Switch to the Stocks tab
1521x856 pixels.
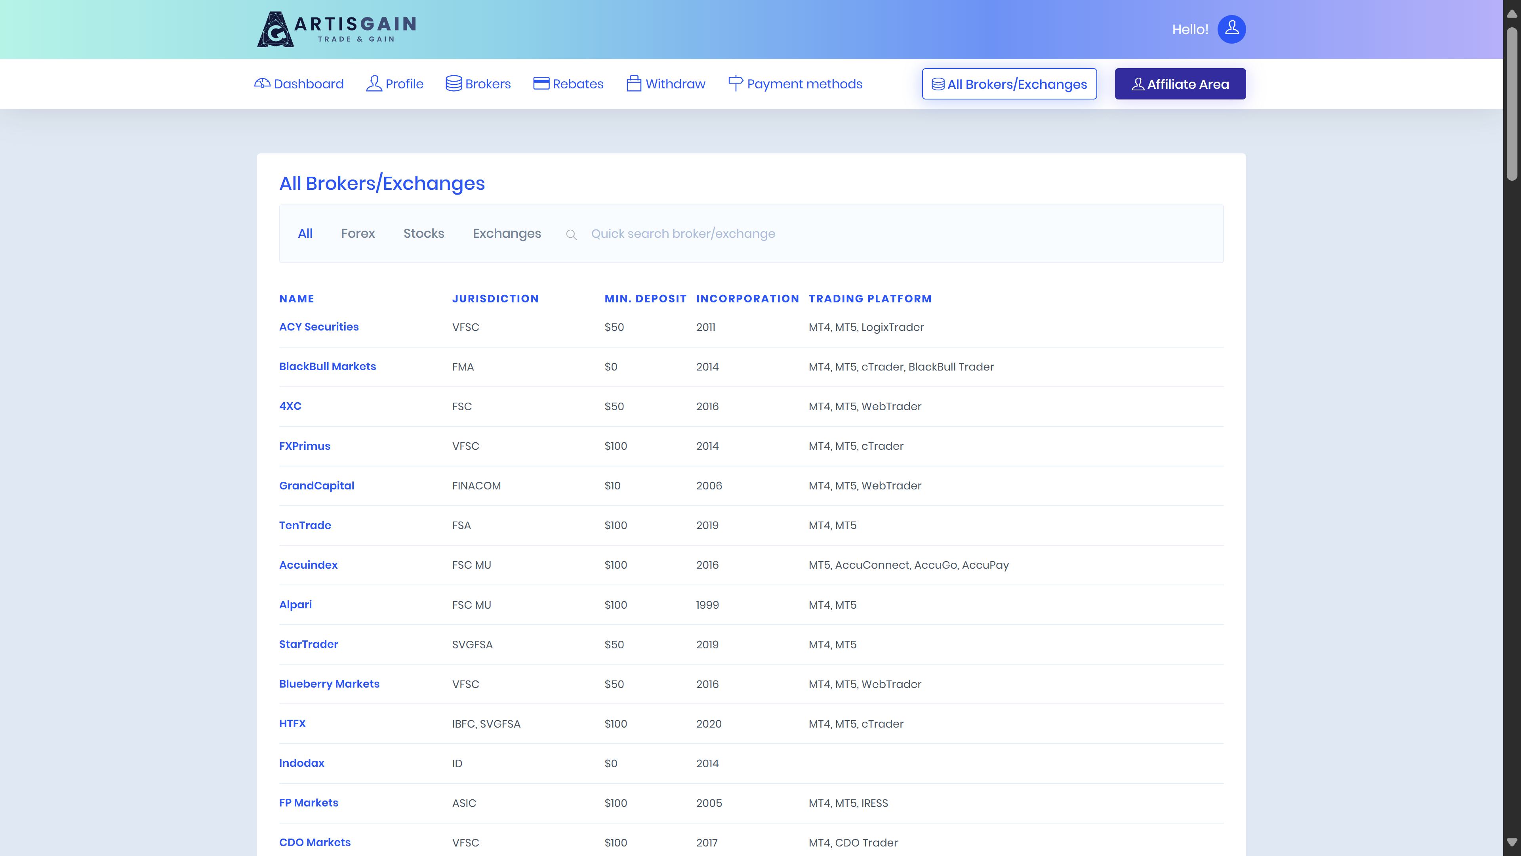pos(424,233)
